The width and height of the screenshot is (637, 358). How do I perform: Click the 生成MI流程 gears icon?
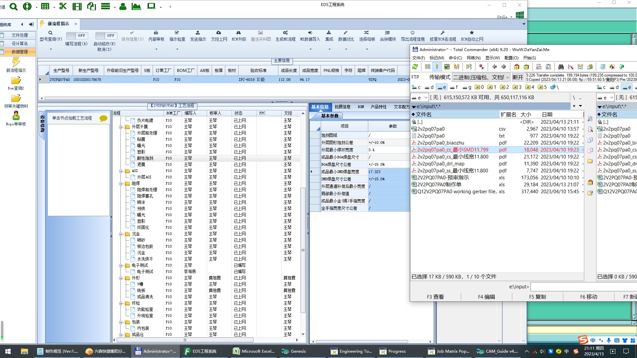pos(285,33)
